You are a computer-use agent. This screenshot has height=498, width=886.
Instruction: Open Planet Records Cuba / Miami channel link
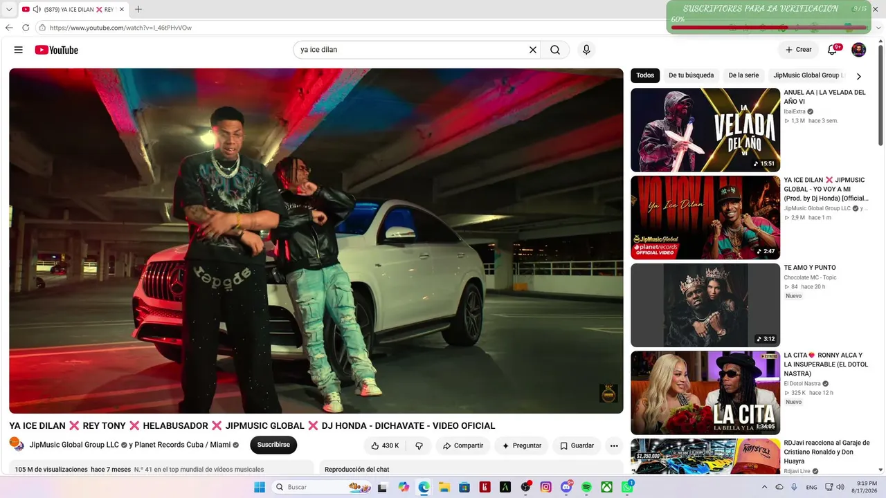pos(183,445)
